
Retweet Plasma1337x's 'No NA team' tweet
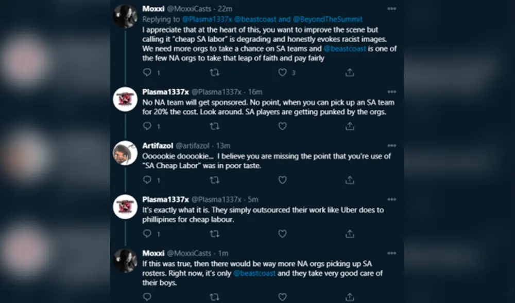215,126
